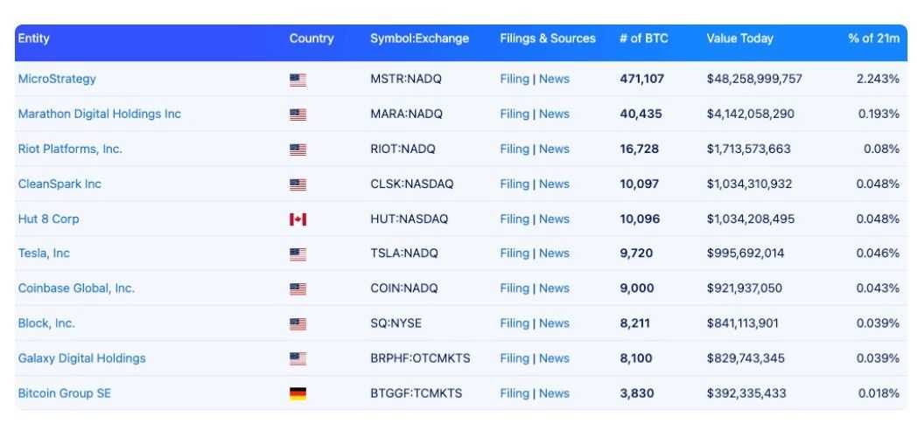The width and height of the screenshot is (918, 424).
Task: Click the Country column header
Action: pyautogui.click(x=312, y=38)
